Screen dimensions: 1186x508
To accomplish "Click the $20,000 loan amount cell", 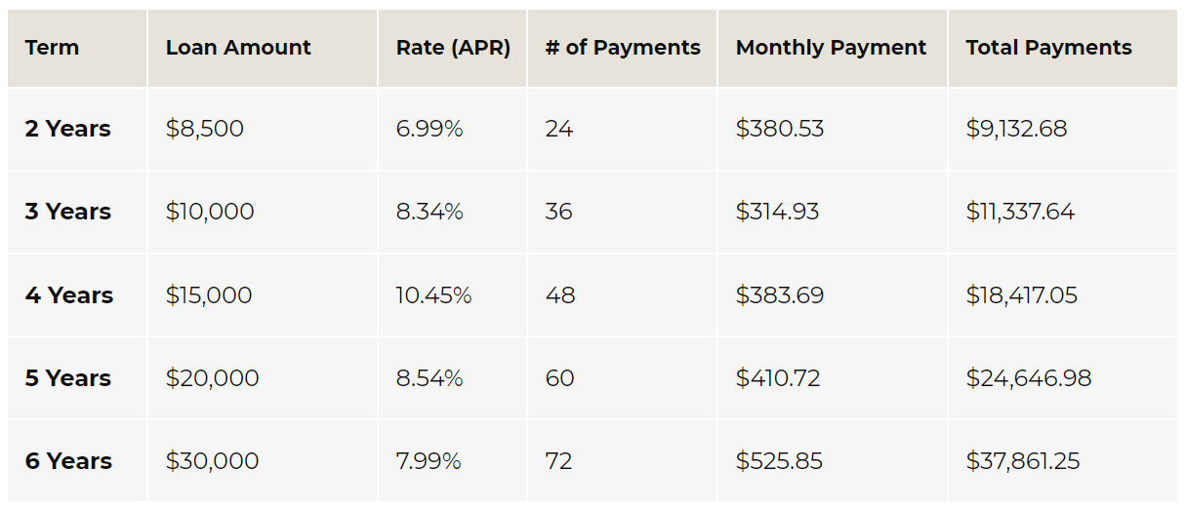I will tap(212, 378).
